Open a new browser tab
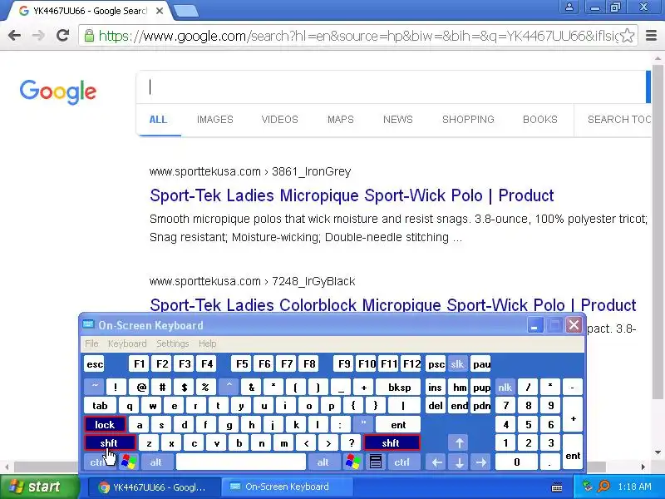This screenshot has height=499, width=665. [185, 12]
